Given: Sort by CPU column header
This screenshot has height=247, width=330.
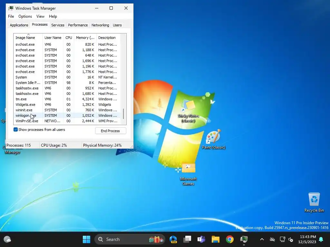Looking at the screenshot, I should (x=69, y=38).
